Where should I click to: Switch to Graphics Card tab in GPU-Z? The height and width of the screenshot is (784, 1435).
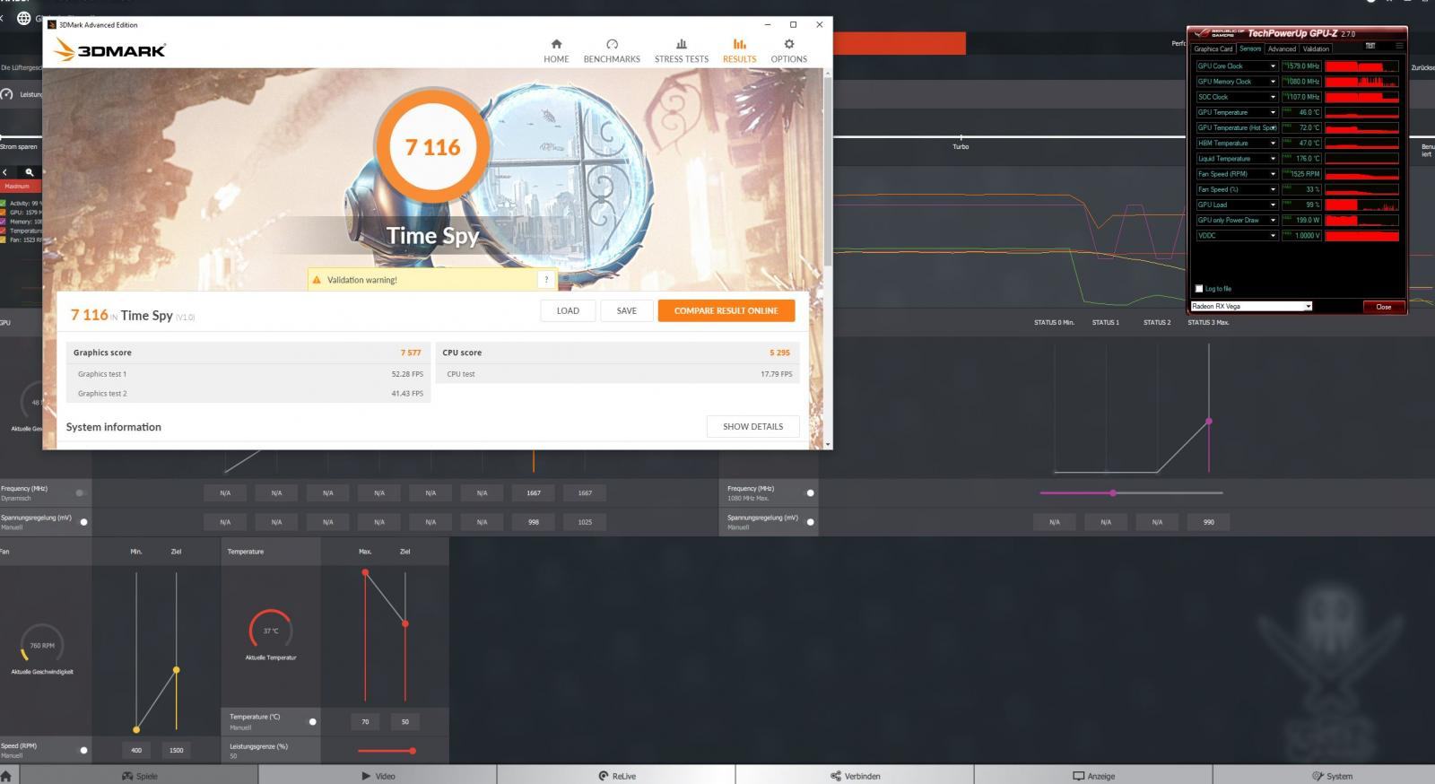pos(1213,49)
